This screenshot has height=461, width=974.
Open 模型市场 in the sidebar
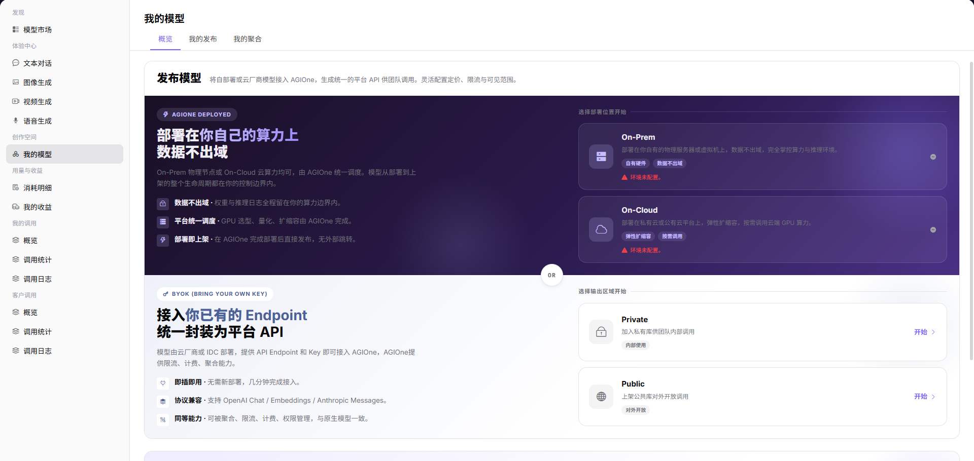(64, 29)
